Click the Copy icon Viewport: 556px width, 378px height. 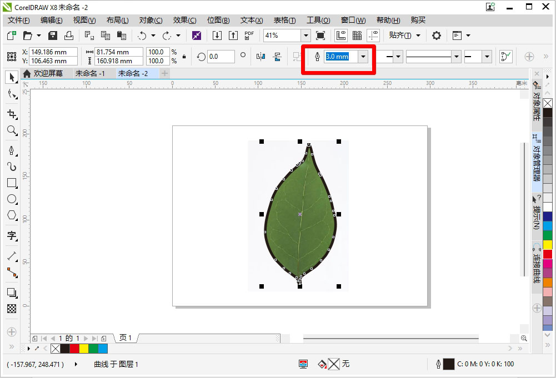coord(106,36)
